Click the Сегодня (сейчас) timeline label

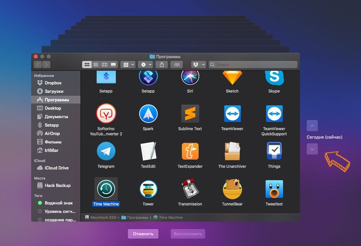pyautogui.click(x=324, y=137)
